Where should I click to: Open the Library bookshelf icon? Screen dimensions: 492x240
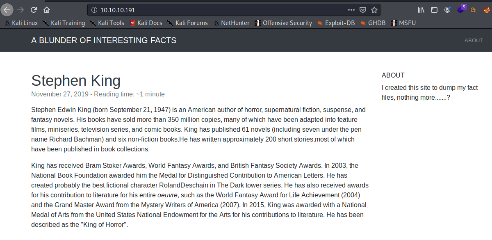pyautogui.click(x=421, y=10)
